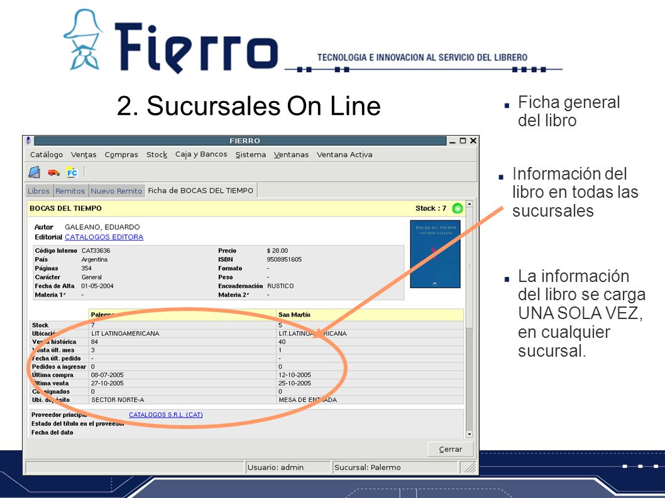Click the Palermo date 08-07-2005
The image size is (665, 498).
[107, 375]
